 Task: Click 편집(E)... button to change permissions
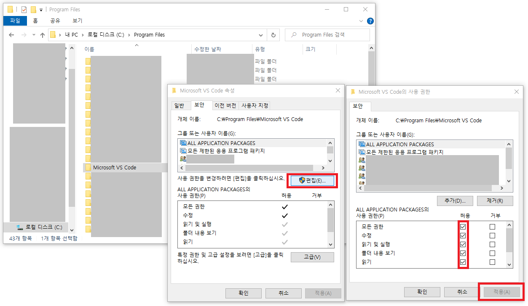point(311,180)
